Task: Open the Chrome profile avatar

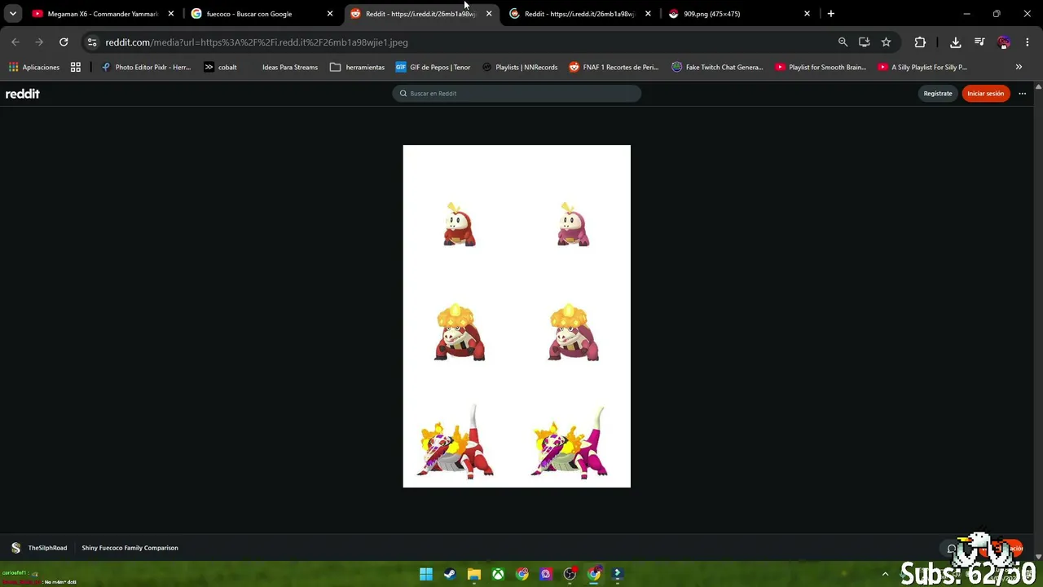Action: (x=1004, y=42)
